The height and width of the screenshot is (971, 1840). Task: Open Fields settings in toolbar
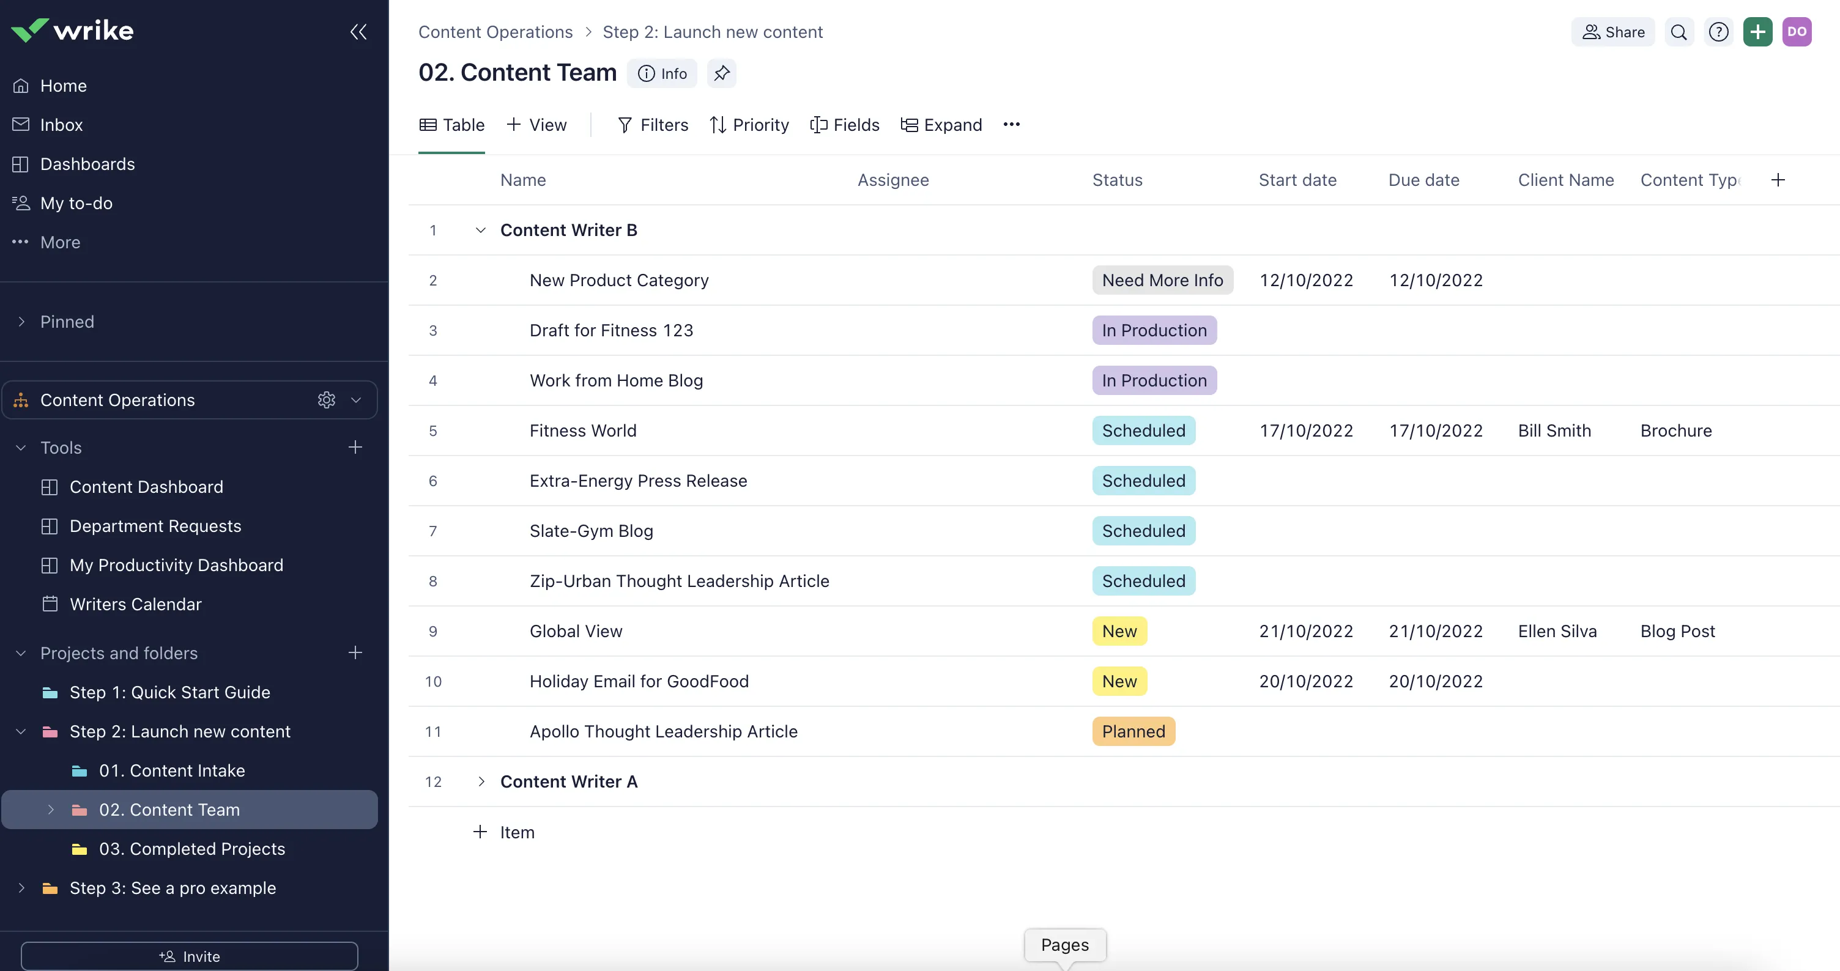tap(844, 125)
